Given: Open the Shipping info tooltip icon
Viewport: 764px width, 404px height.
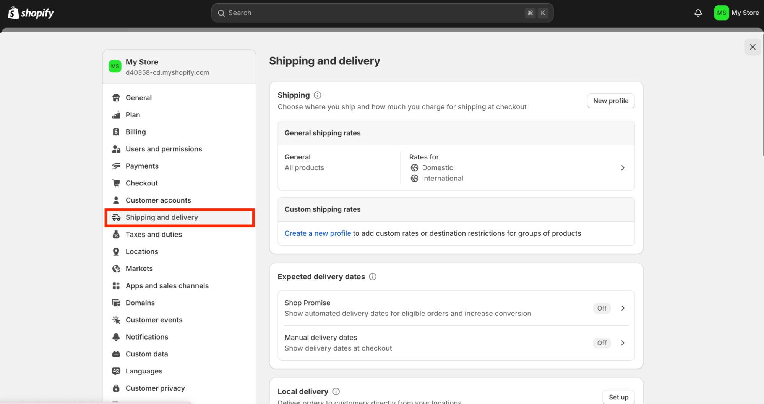Looking at the screenshot, I should [x=317, y=95].
